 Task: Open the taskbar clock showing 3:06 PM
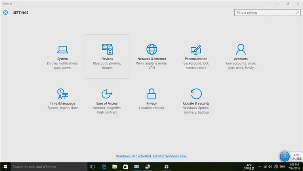click(294, 167)
